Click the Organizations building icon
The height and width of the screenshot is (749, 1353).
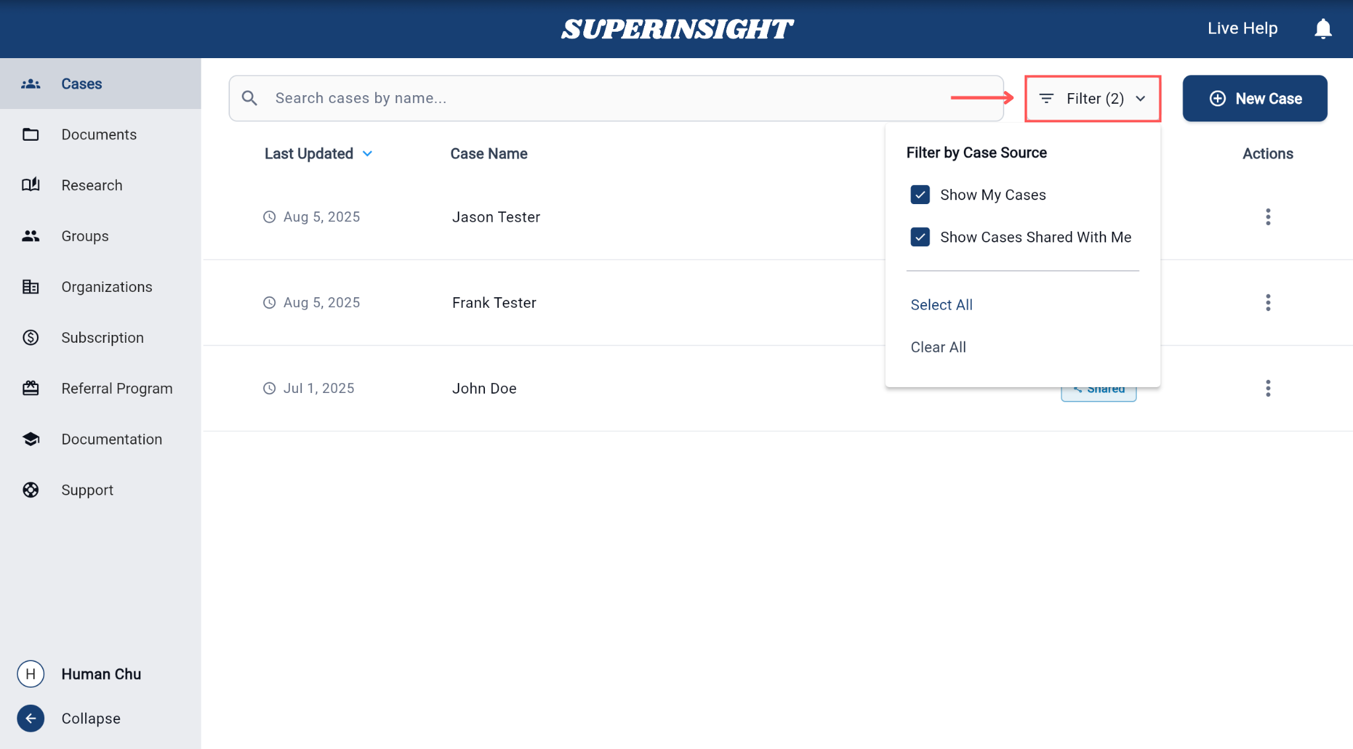(x=30, y=287)
